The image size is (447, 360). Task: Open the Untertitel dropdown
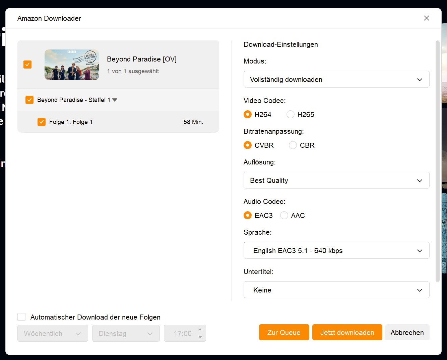(336, 290)
